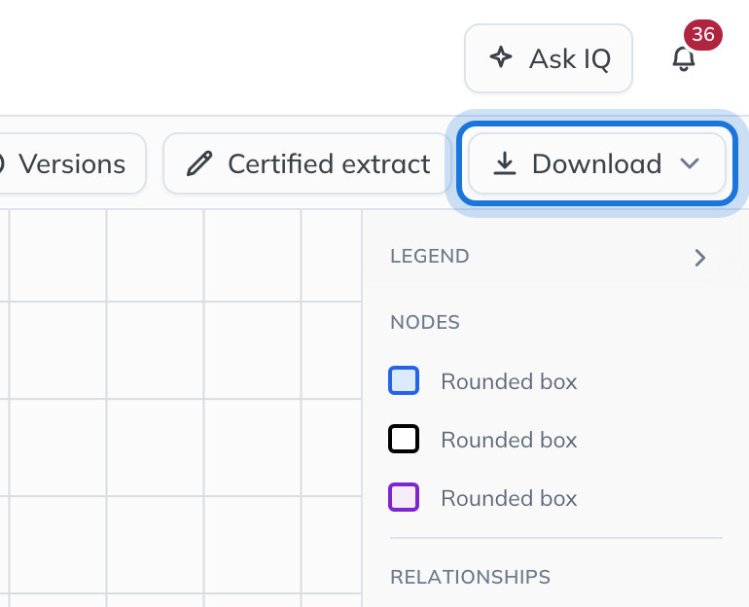Click the purple Rounded box swatch
The height and width of the screenshot is (607, 749).
(x=404, y=497)
